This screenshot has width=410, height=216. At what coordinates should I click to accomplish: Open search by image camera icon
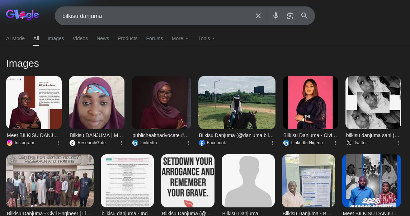(x=290, y=16)
